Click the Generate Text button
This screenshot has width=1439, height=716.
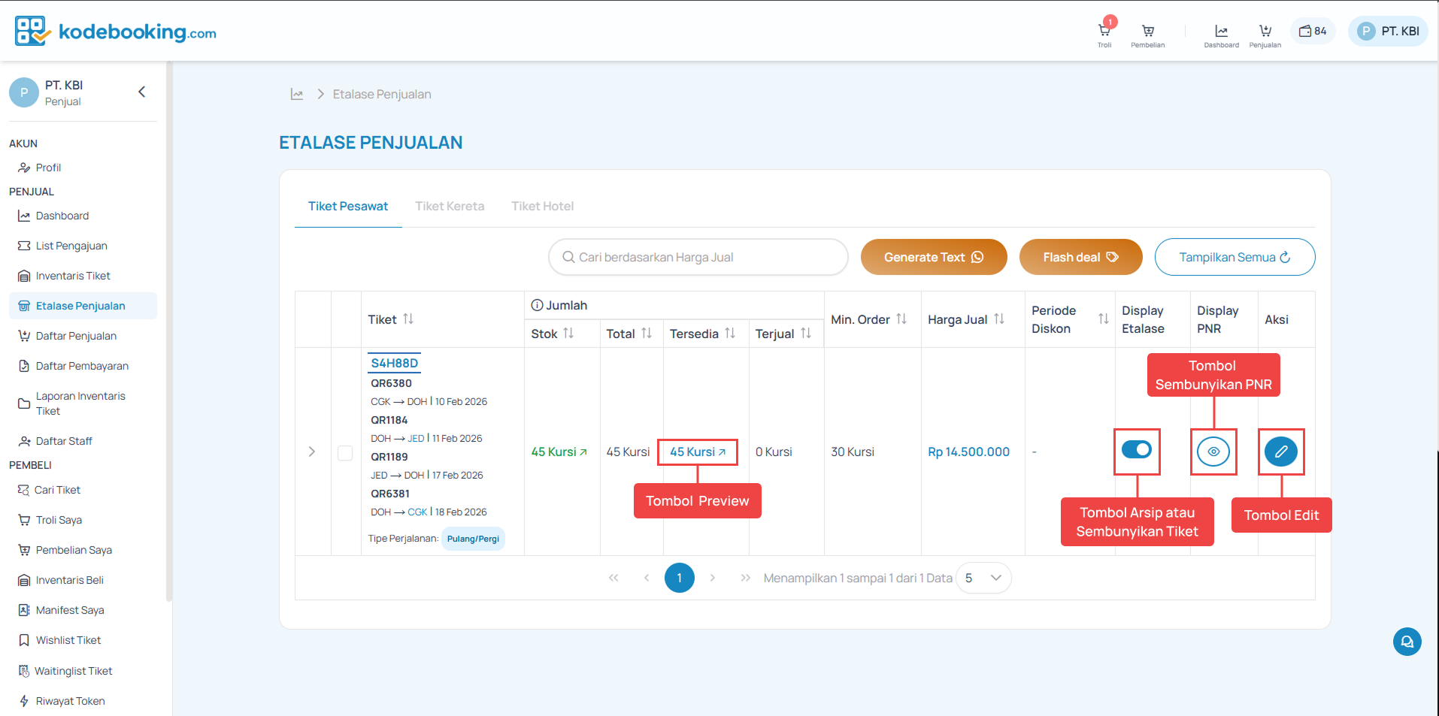pos(933,257)
